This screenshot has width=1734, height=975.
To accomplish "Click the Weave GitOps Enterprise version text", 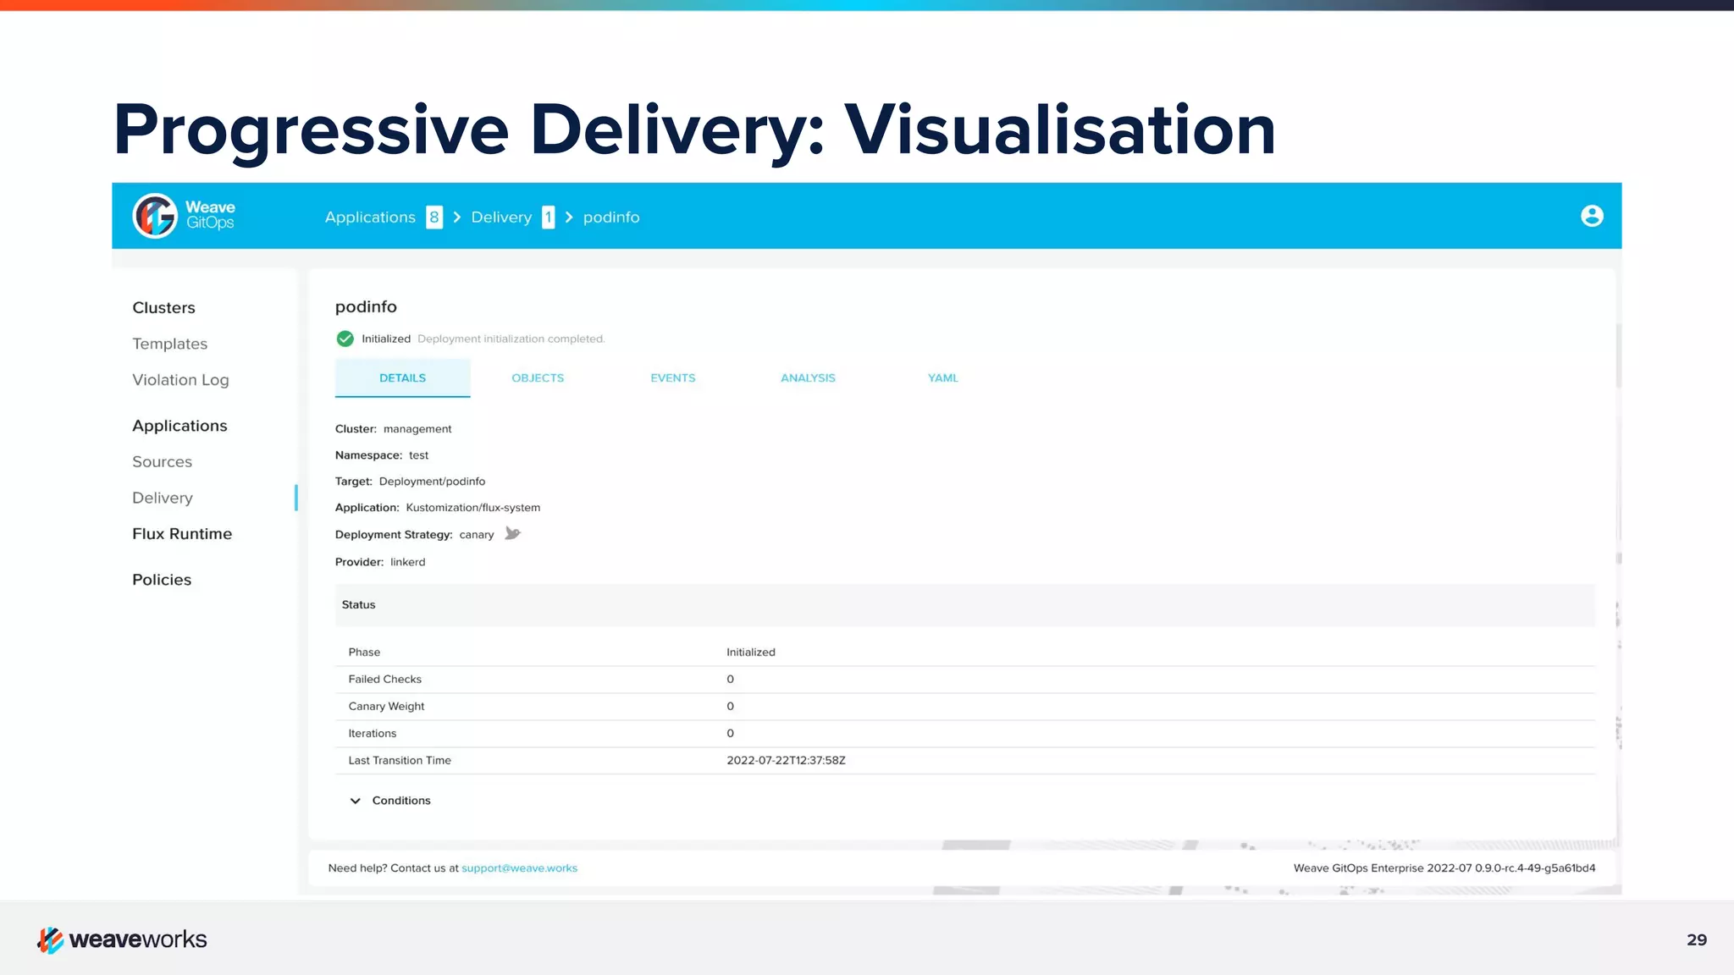I will pos(1444,868).
